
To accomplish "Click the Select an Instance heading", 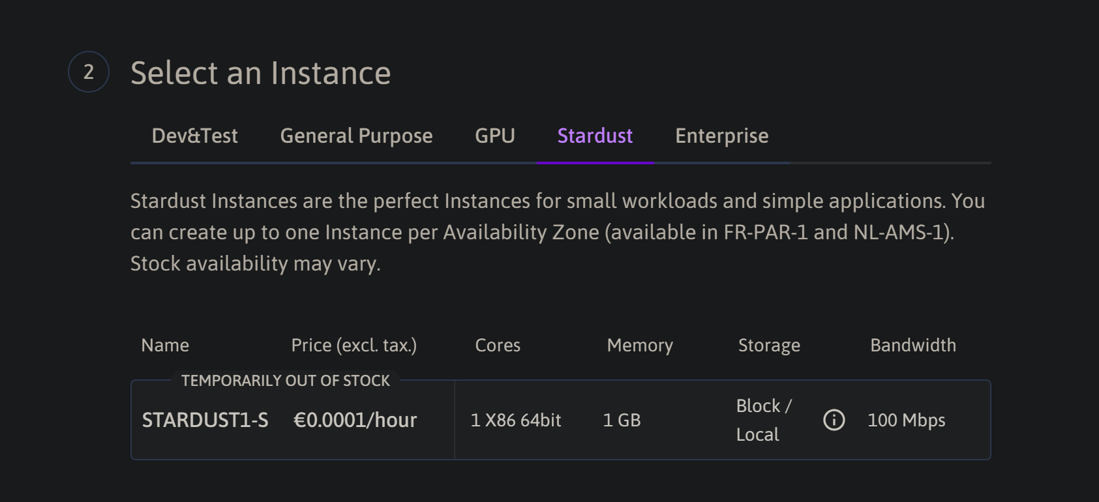I will coord(260,73).
